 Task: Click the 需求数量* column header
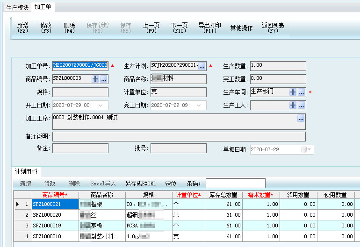point(261,195)
